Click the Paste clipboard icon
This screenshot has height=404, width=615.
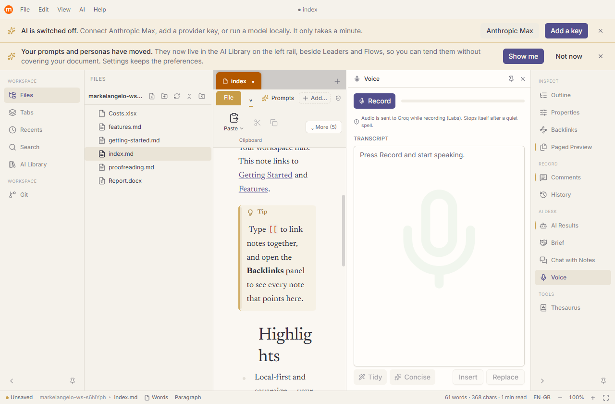tap(234, 118)
